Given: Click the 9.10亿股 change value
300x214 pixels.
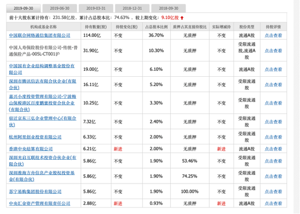Looking at the screenshot, I should click(x=170, y=18).
